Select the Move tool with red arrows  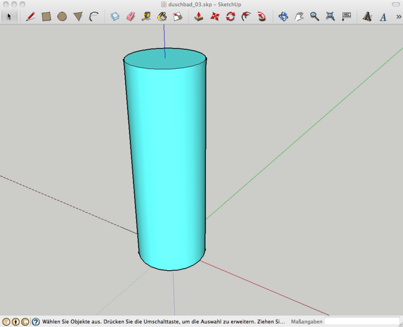(x=215, y=16)
